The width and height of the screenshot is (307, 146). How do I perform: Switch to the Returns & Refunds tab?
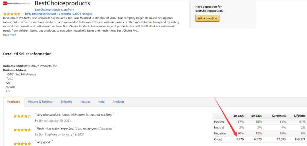pyautogui.click(x=40, y=102)
